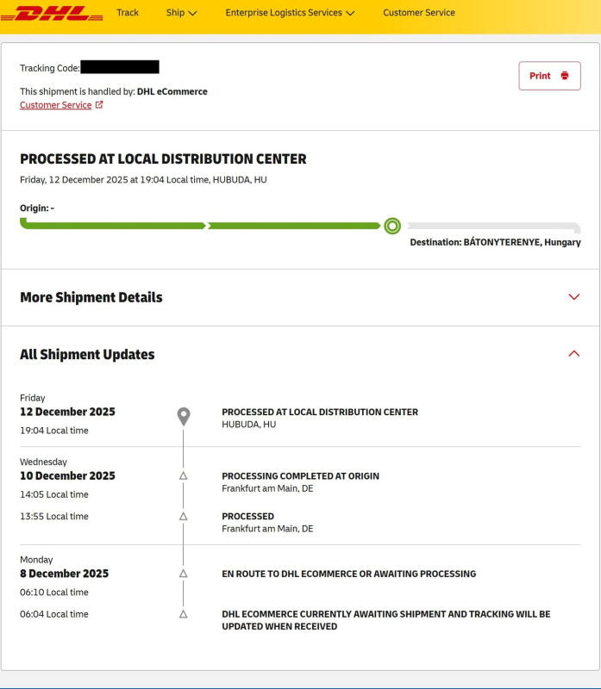The width and height of the screenshot is (601, 689).
Task: Open Customer Service in the top navigation
Action: pos(419,13)
